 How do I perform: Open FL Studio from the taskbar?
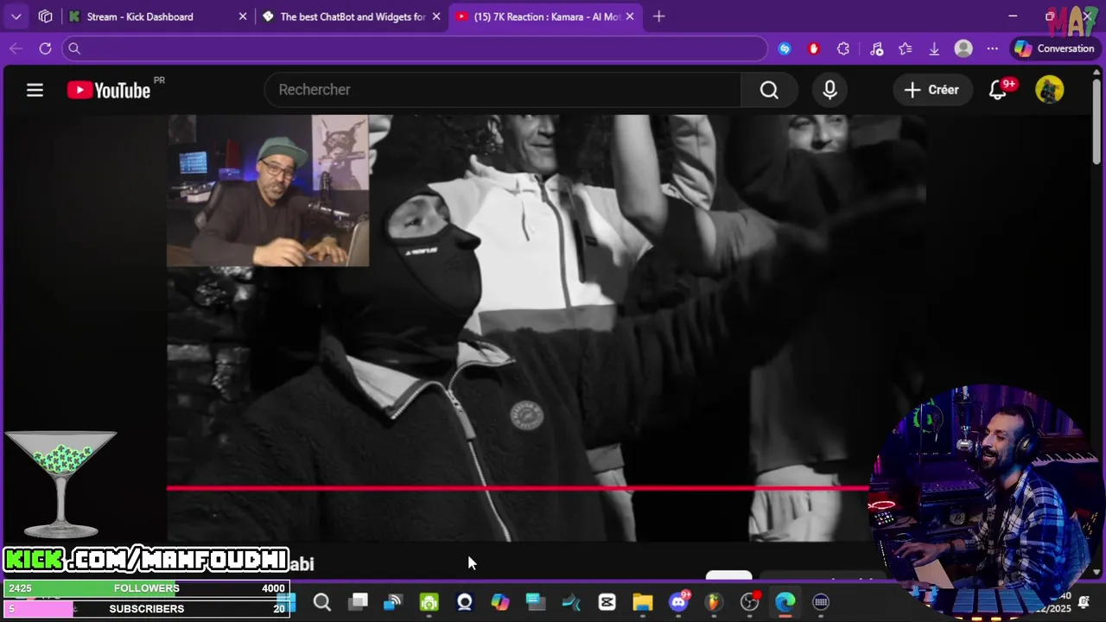pyautogui.click(x=714, y=602)
